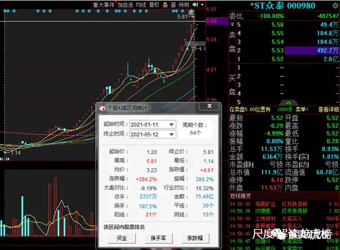Rank stocks by 涨跌幅 button
The image size is (340, 250).
pyautogui.click(x=195, y=238)
